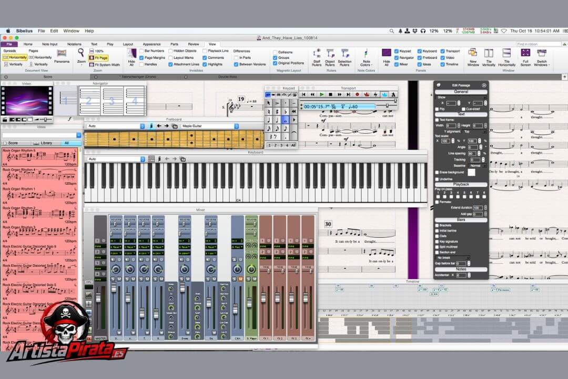Screen dimensions: 568x379
Task: Tile windows vertically
Action: coord(489,57)
